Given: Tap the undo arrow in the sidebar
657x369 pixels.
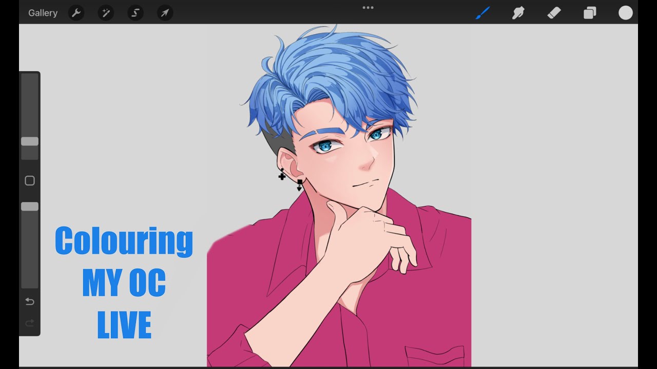Looking at the screenshot, I should pos(30,301).
